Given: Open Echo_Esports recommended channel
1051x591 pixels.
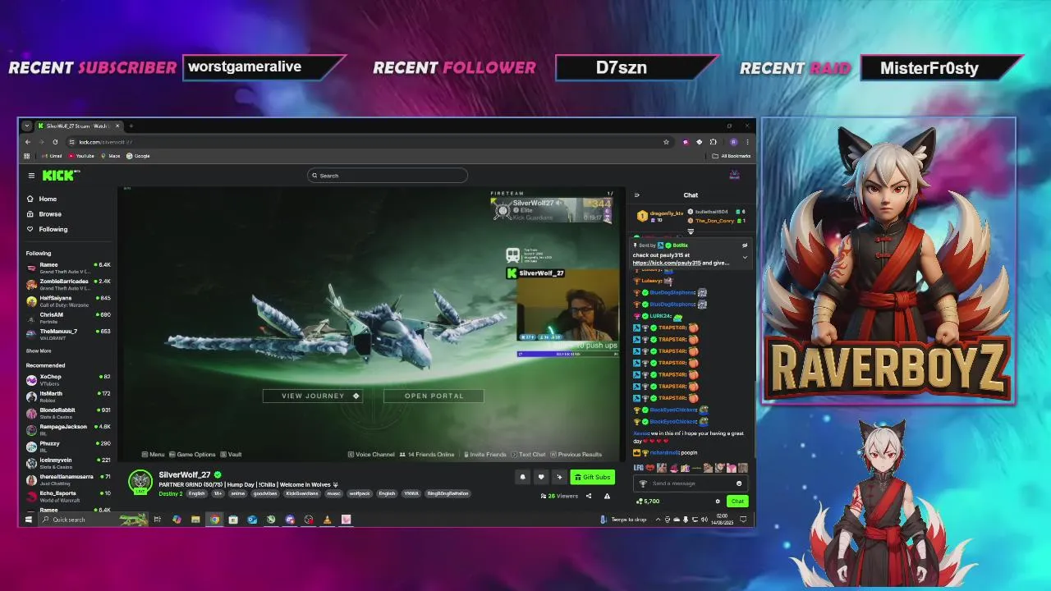Looking at the screenshot, I should tap(68, 497).
